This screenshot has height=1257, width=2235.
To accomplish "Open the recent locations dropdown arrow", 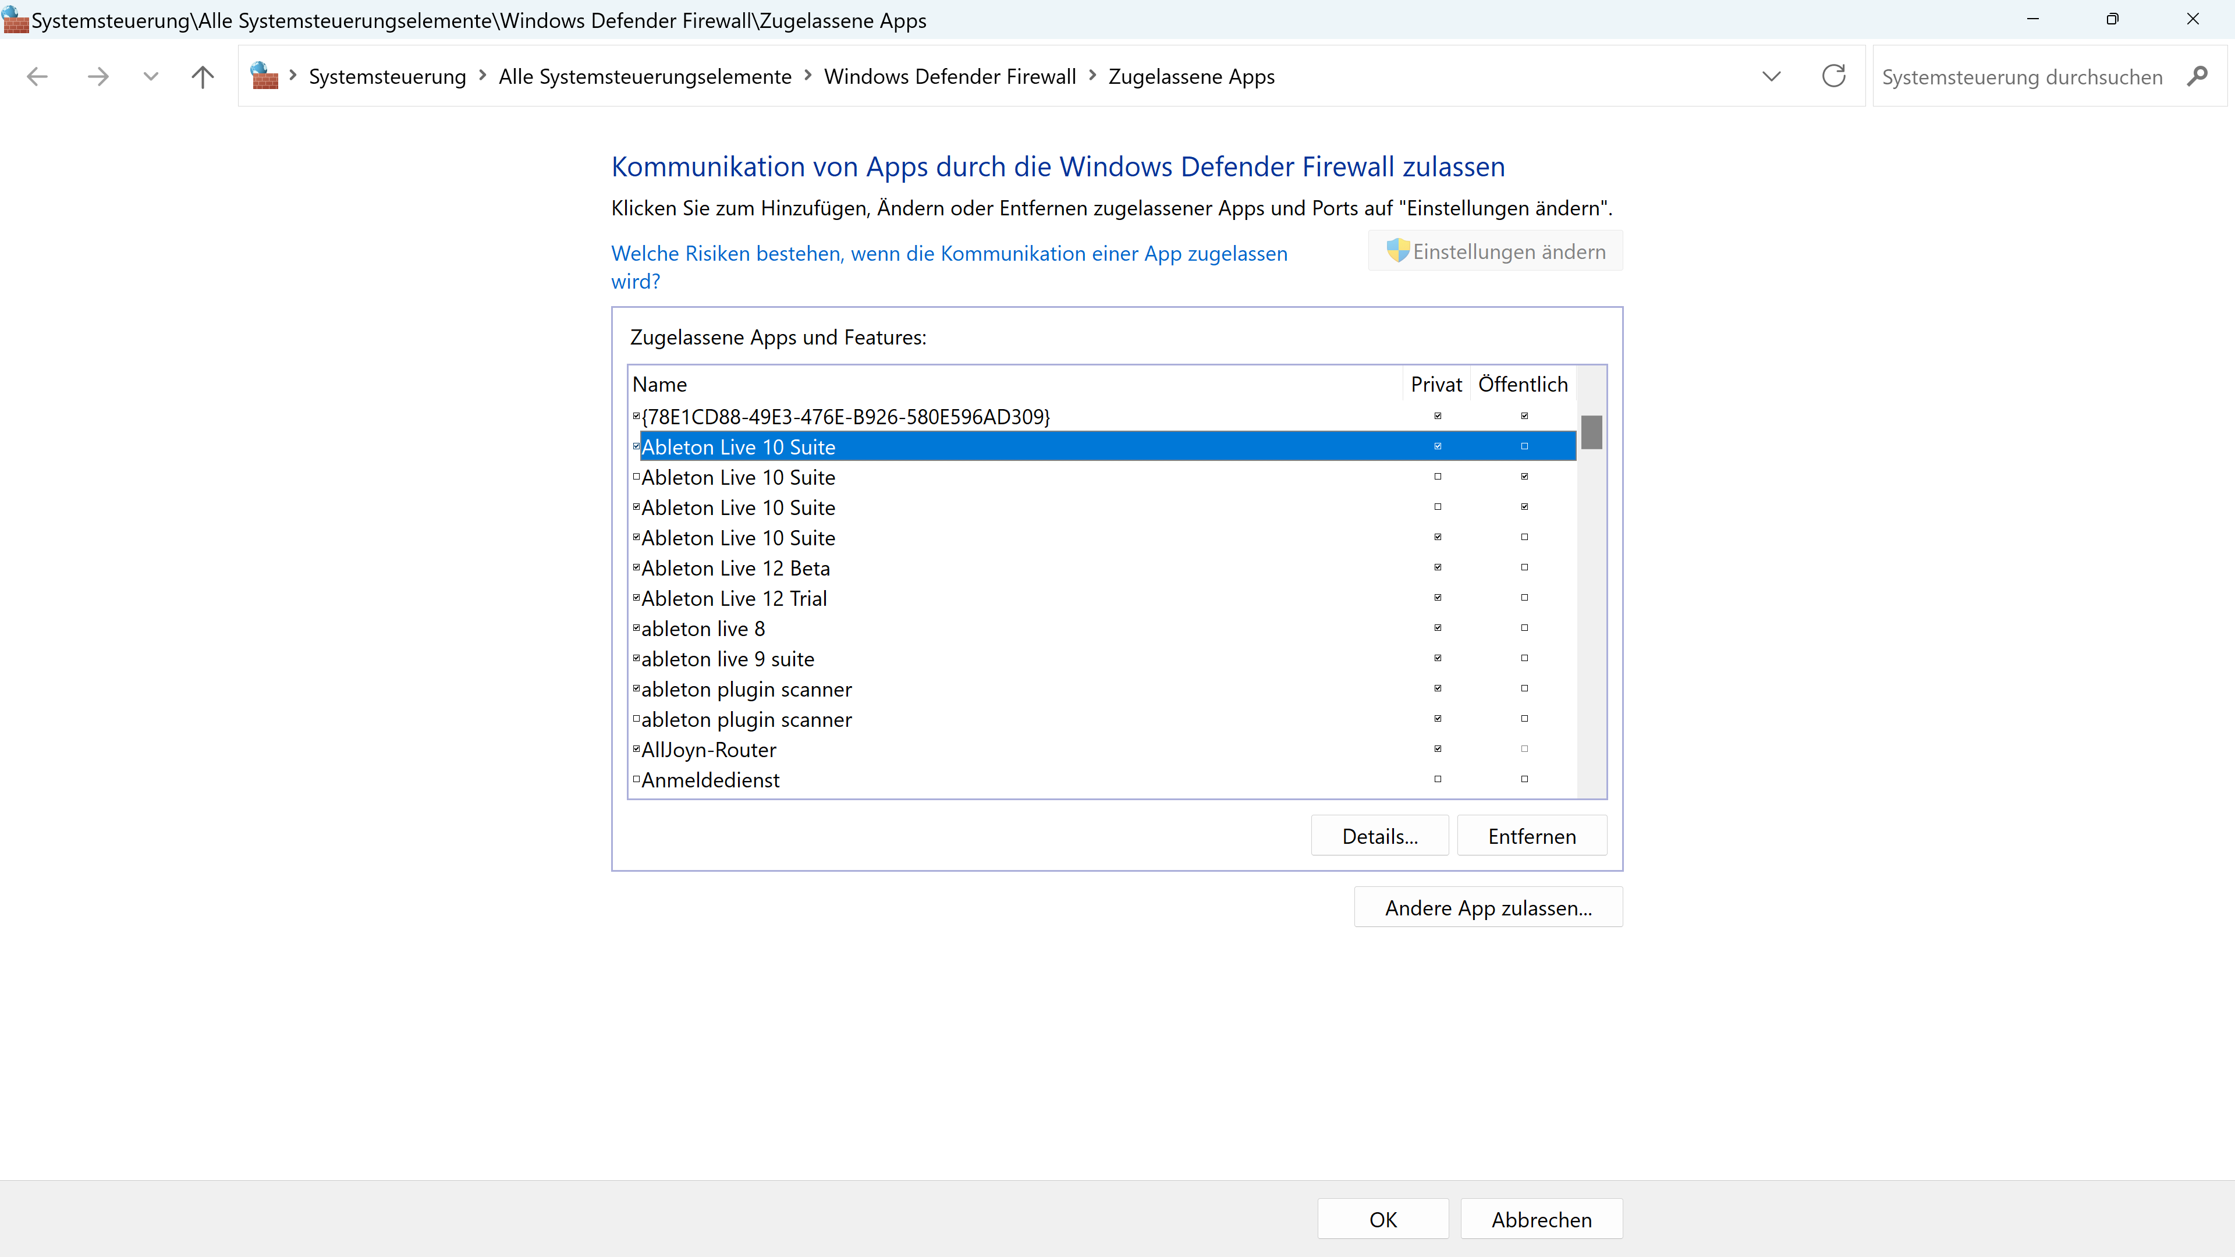I will 150,76.
